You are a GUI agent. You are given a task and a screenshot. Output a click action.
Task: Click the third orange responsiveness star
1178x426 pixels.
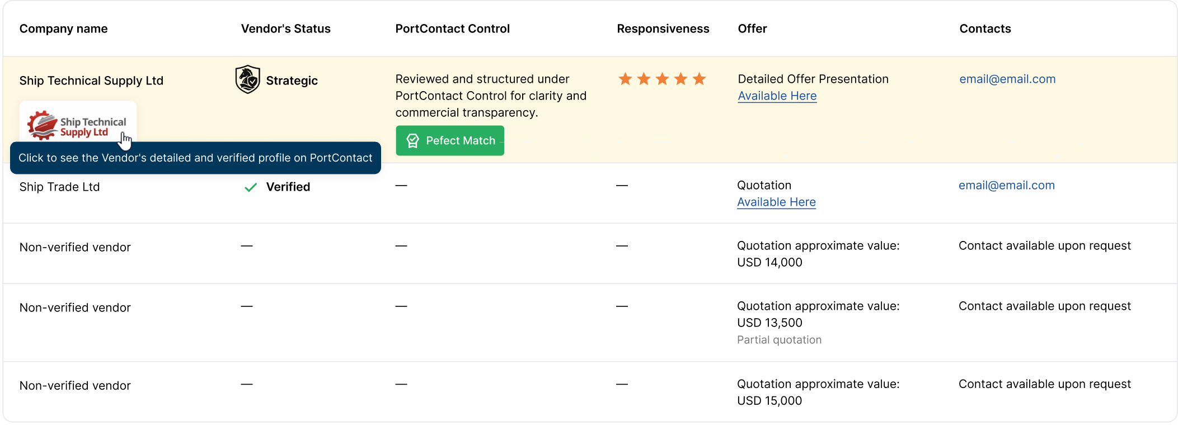tap(662, 79)
